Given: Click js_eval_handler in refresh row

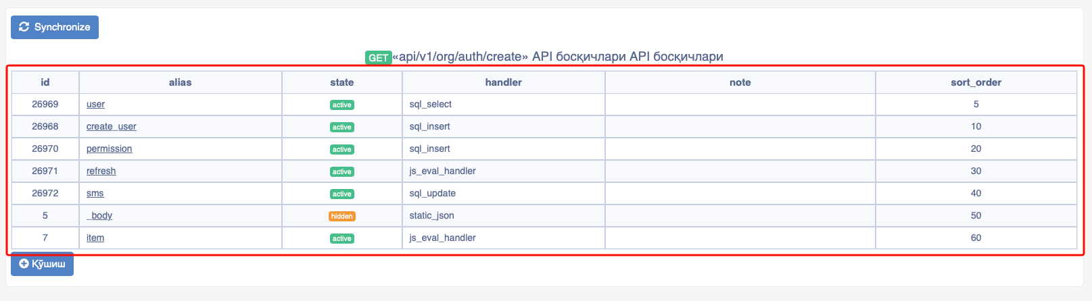Looking at the screenshot, I should pos(504,171).
